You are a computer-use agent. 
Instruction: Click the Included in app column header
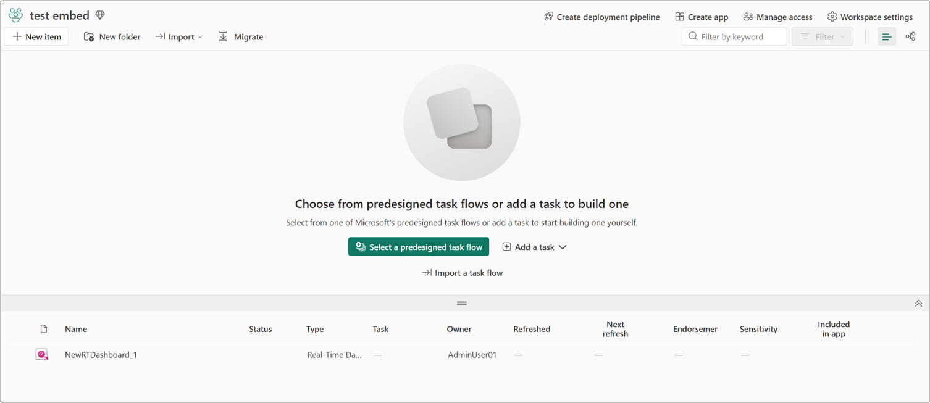(834, 329)
